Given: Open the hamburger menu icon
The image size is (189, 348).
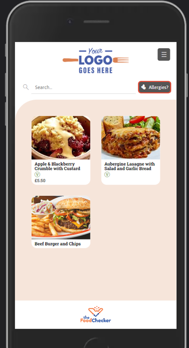Looking at the screenshot, I should coord(164,55).
